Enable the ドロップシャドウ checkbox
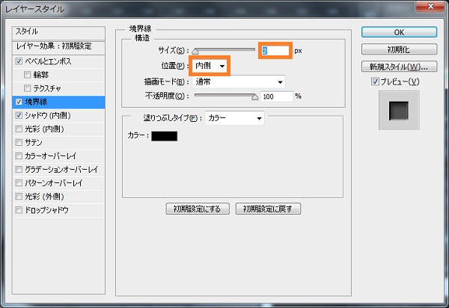The width and height of the screenshot is (449, 308). tap(19, 210)
